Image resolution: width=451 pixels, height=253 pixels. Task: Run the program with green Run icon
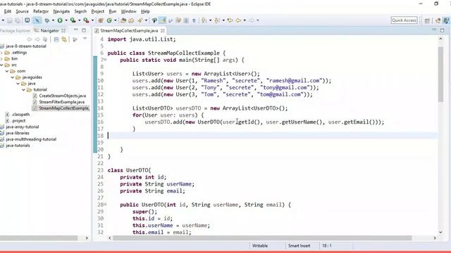click(x=60, y=20)
